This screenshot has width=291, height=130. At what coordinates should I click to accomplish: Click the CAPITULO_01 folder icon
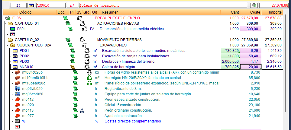pyautogui.click(x=10, y=24)
